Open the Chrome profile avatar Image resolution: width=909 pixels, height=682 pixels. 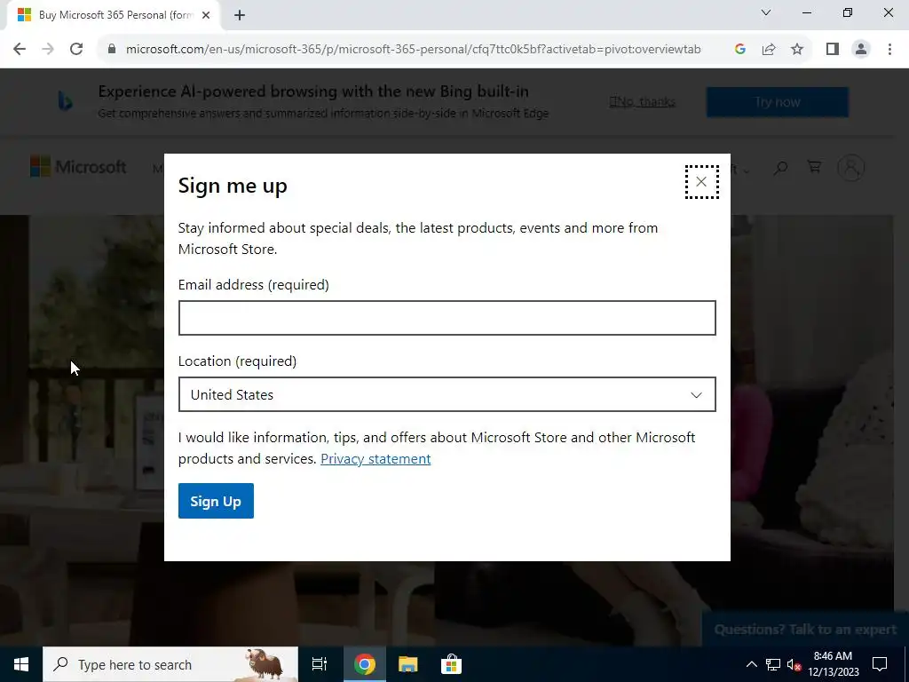(861, 49)
